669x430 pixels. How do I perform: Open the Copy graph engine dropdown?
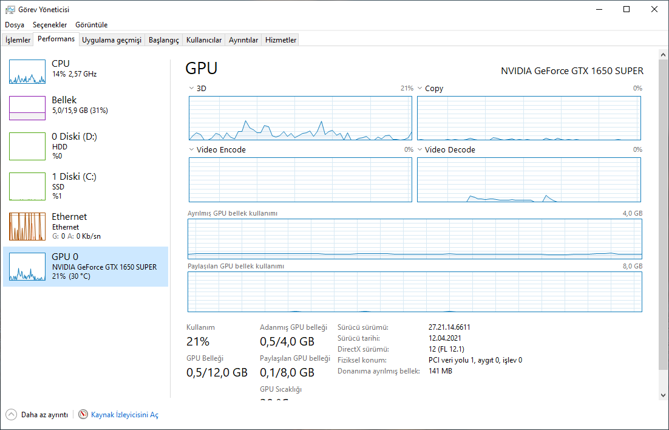click(420, 89)
